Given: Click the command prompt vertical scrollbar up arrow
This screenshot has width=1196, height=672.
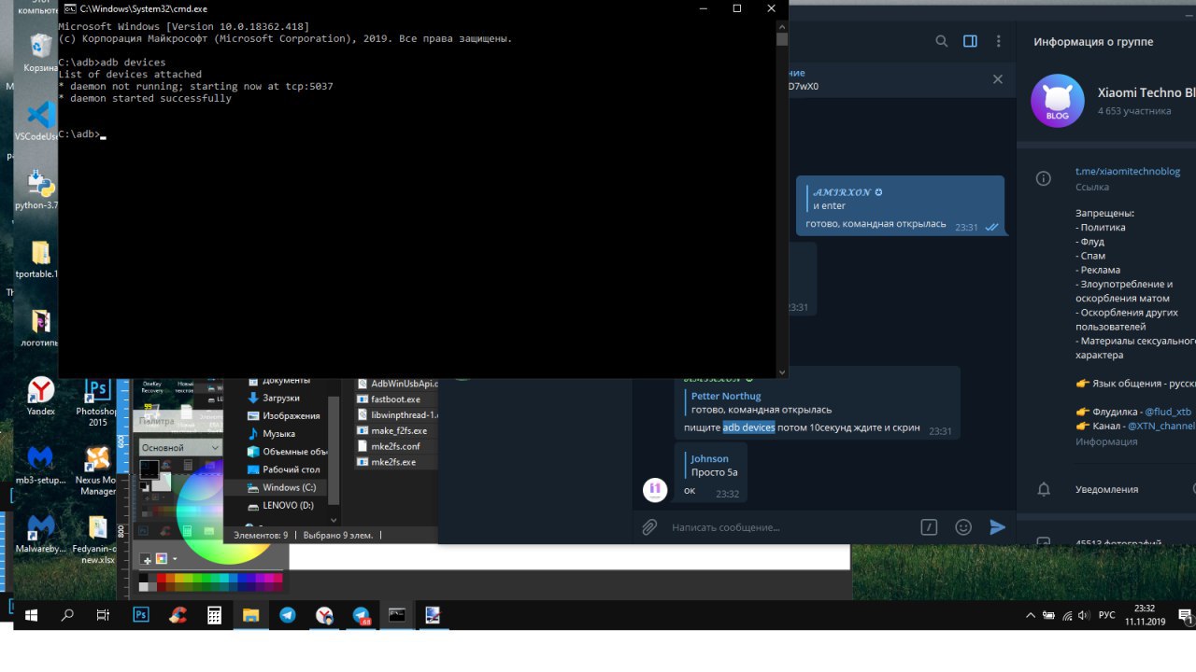Looking at the screenshot, I should click(782, 25).
